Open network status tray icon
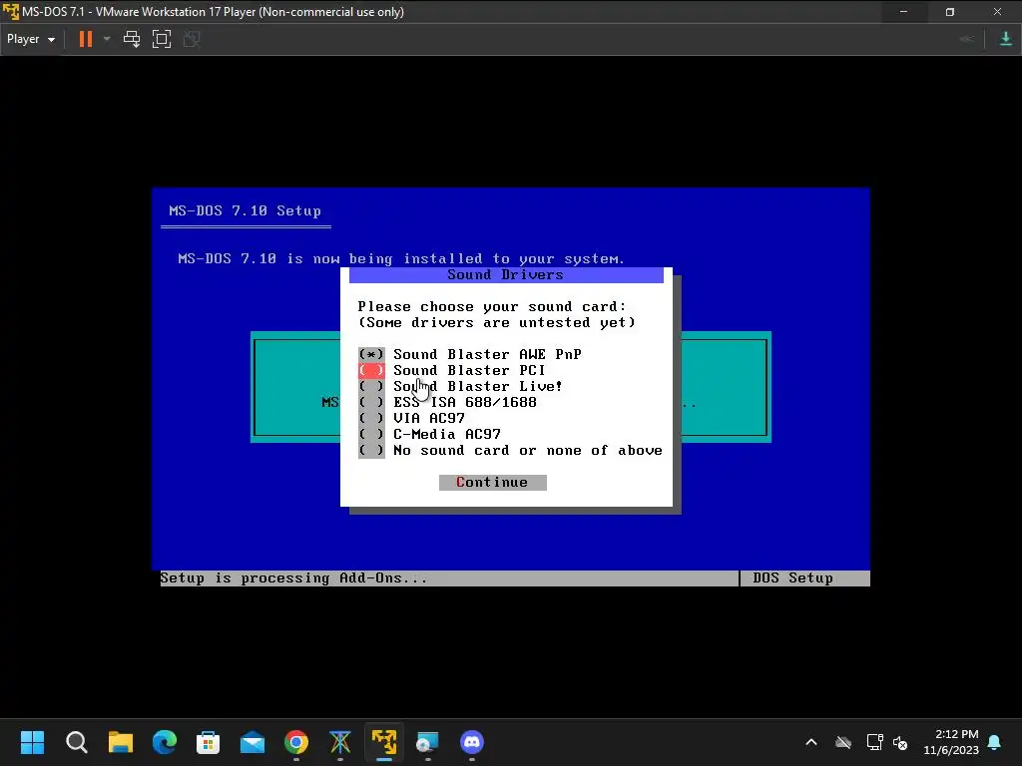1022x766 pixels. pos(874,742)
